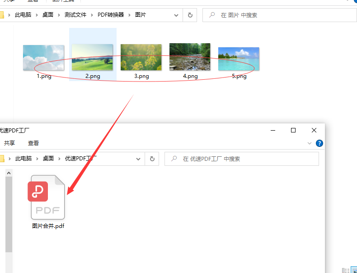Go to 桌面 in 图片 window breadcrumb
The image size is (357, 273).
pos(48,15)
